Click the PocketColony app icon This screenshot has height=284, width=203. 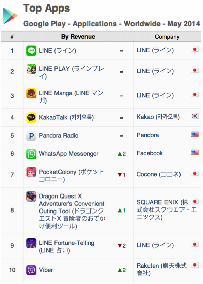[31, 172]
